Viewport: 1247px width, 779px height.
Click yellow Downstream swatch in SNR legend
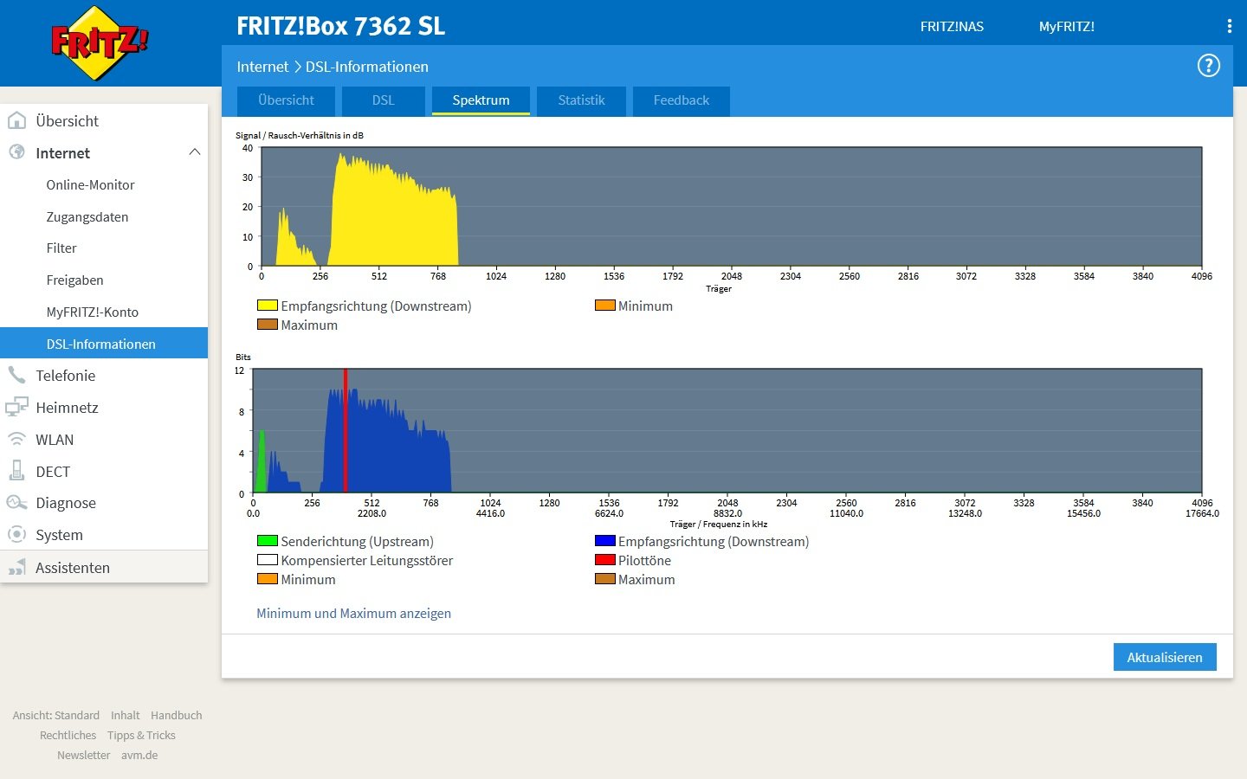(267, 306)
